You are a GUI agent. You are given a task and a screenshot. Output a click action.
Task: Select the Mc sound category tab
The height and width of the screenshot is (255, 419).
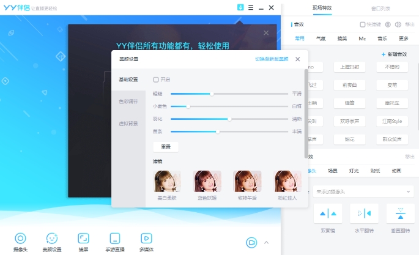[362, 39]
